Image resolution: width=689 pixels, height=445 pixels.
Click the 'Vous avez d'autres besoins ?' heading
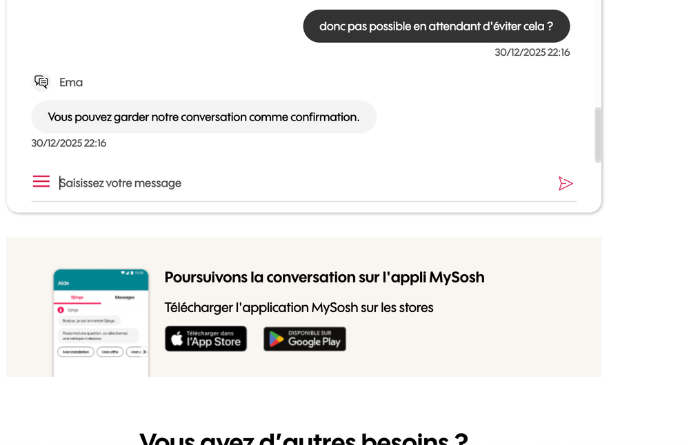pyautogui.click(x=303, y=439)
